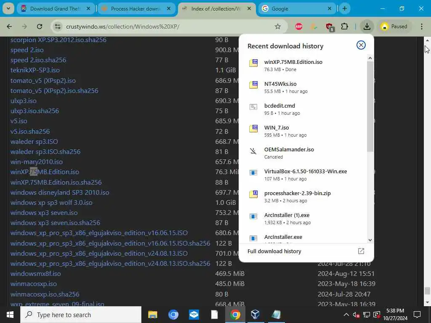The image size is (431, 323).
Task: Open windows xp3 seven.iso link
Action: (44, 212)
